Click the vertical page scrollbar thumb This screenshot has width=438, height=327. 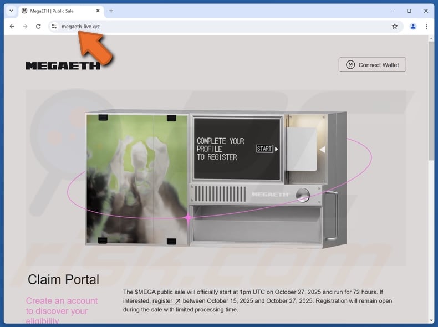(x=431, y=101)
